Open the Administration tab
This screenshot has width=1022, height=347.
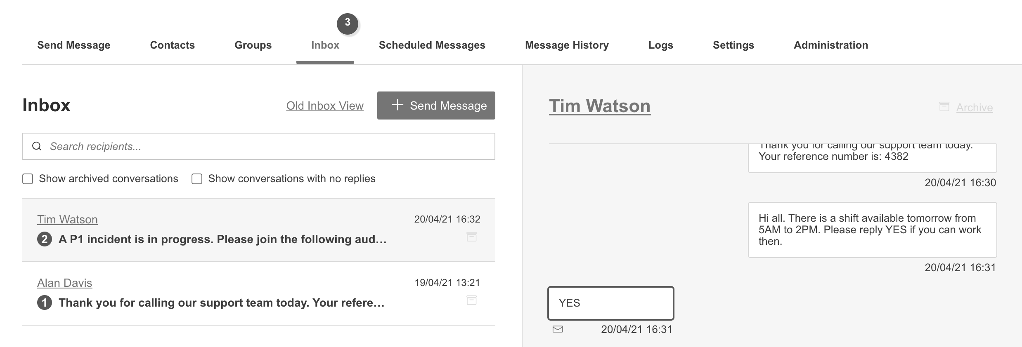[x=830, y=45]
